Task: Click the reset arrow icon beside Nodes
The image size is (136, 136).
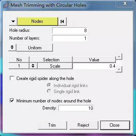Action: (63, 21)
